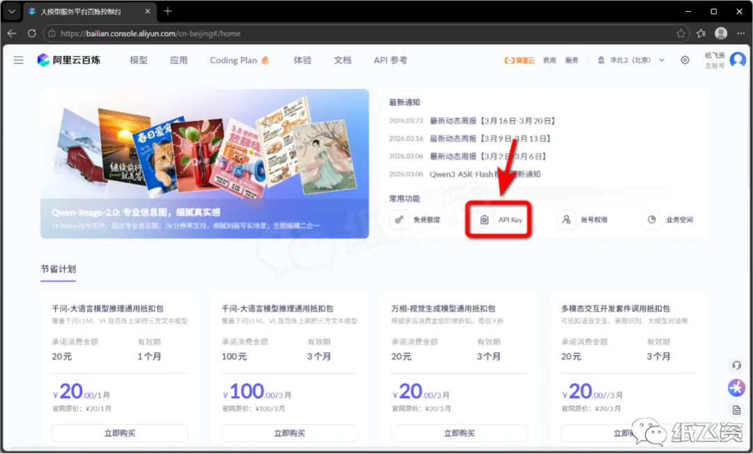Select the 大模型服务平台百炼控制台 browser tab

pyautogui.click(x=89, y=11)
